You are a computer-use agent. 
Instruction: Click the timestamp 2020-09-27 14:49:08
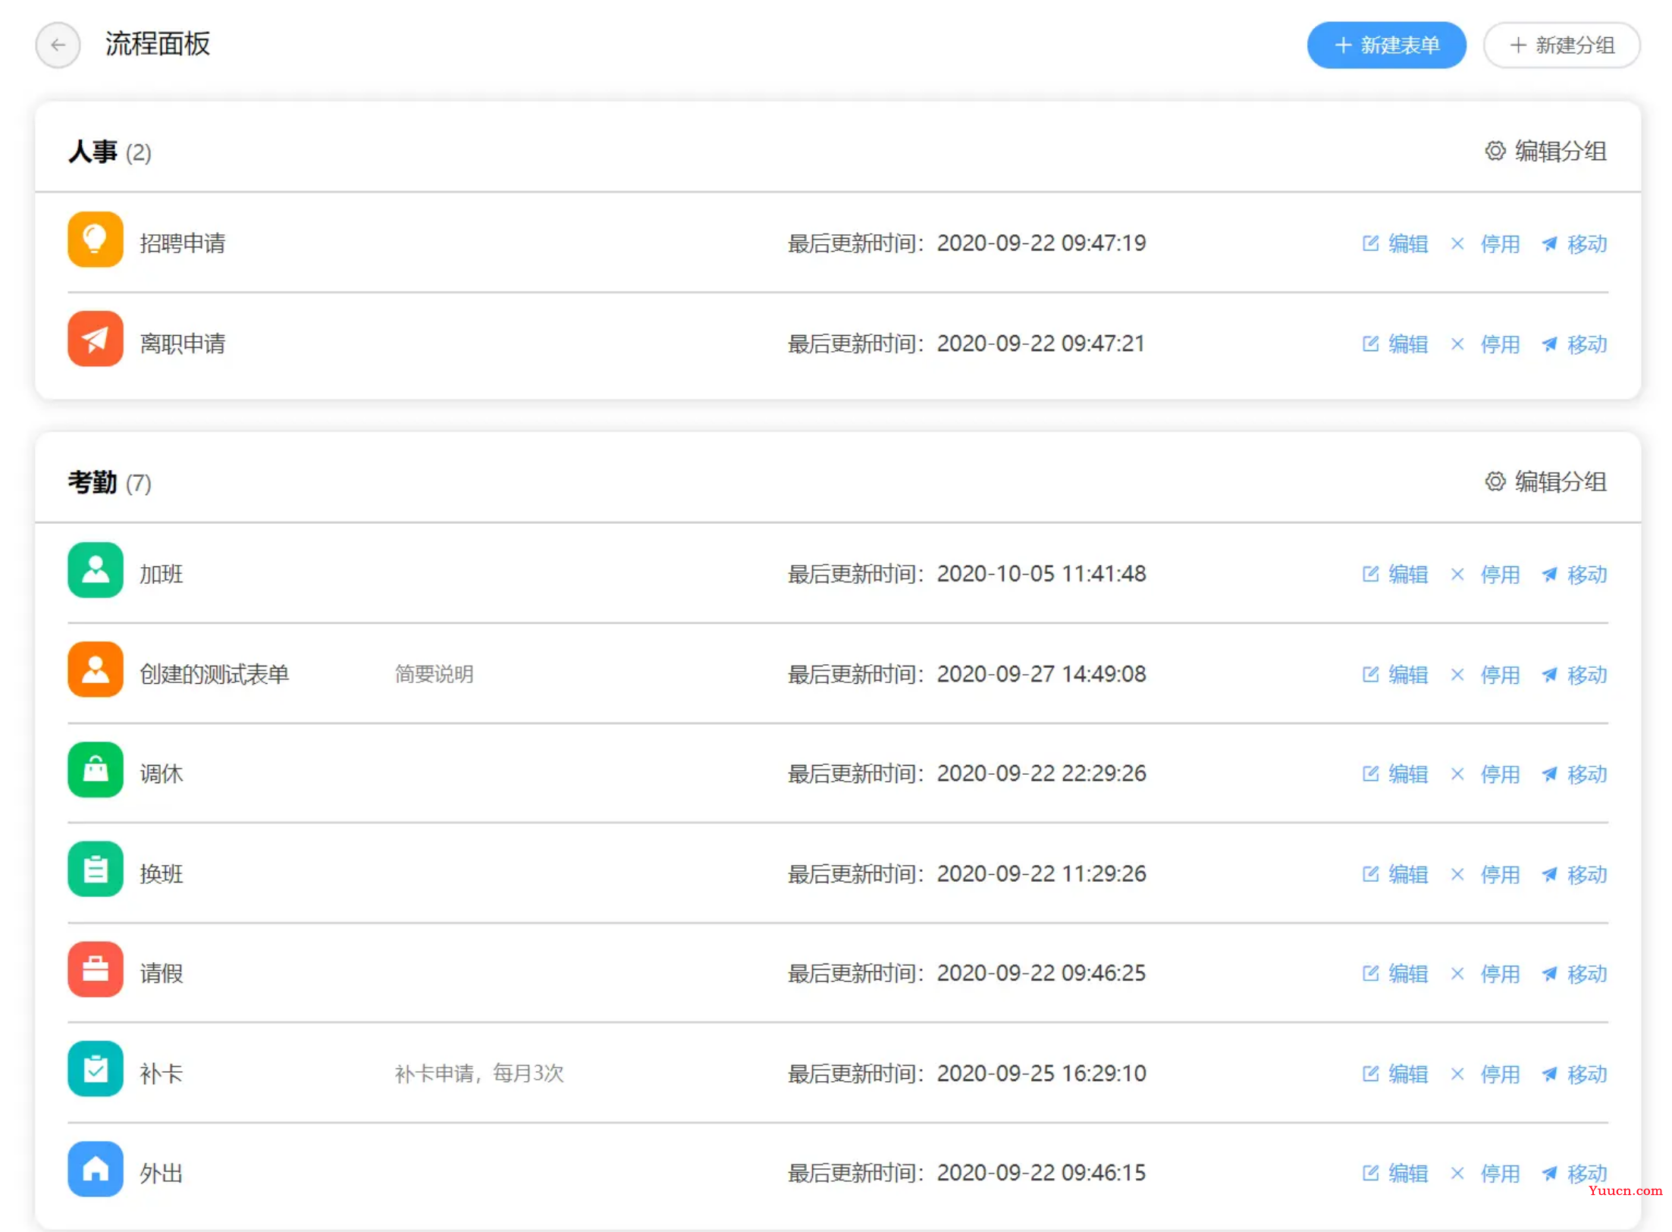1041,674
